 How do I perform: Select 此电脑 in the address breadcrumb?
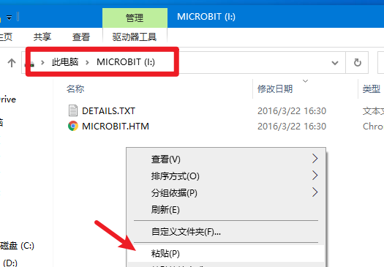coord(65,62)
